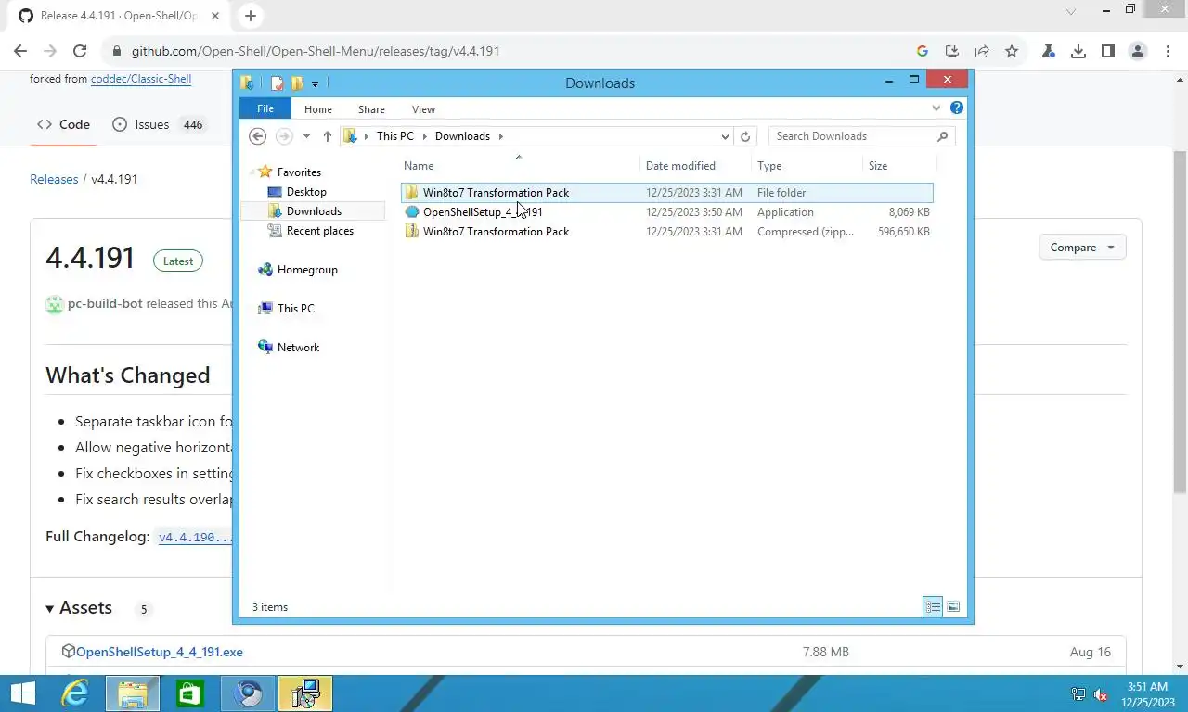Open the Code tab on GitHub
The image size is (1188, 712).
click(x=63, y=124)
